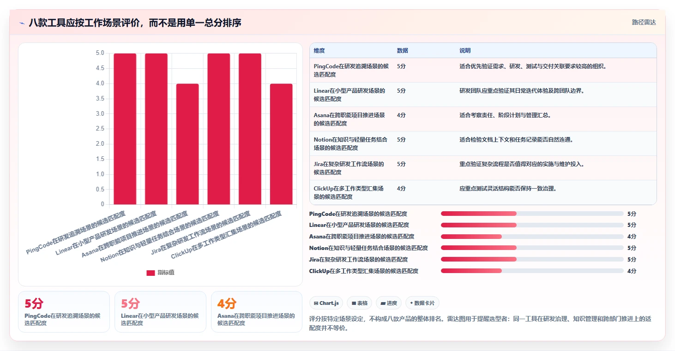Click the 数据 column header
Viewport: 675px width, 351px height.
(x=403, y=51)
